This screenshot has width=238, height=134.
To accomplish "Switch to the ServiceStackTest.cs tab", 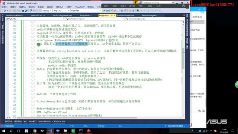I will 15,15.
